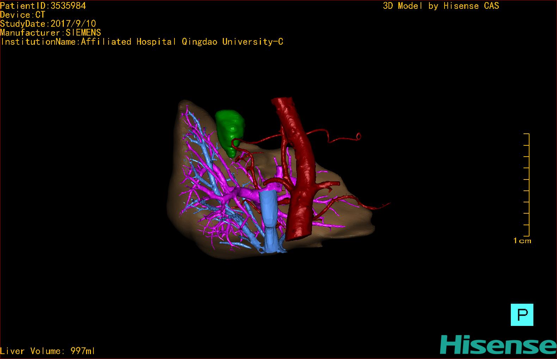Click the 'Device:CT' text
Viewport: 557px width, 359px height.
pyautogui.click(x=23, y=15)
